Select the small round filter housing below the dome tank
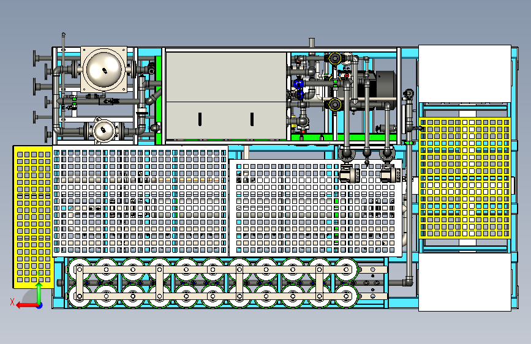Image resolution: width=531 pixels, height=344 pixels. point(104,130)
